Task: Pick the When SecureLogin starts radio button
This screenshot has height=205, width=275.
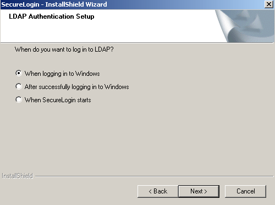Action: coord(19,100)
